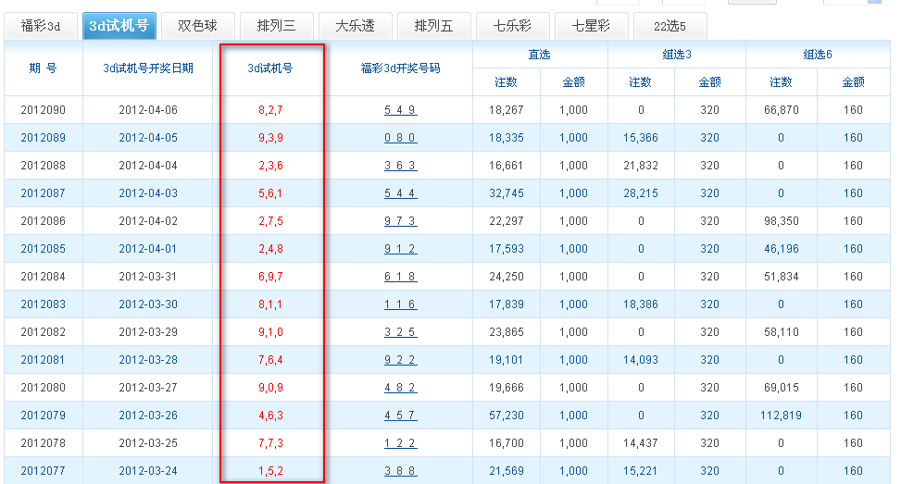The height and width of the screenshot is (484, 901).
Task: Click the date 2012-04-04
Action: 148,166
